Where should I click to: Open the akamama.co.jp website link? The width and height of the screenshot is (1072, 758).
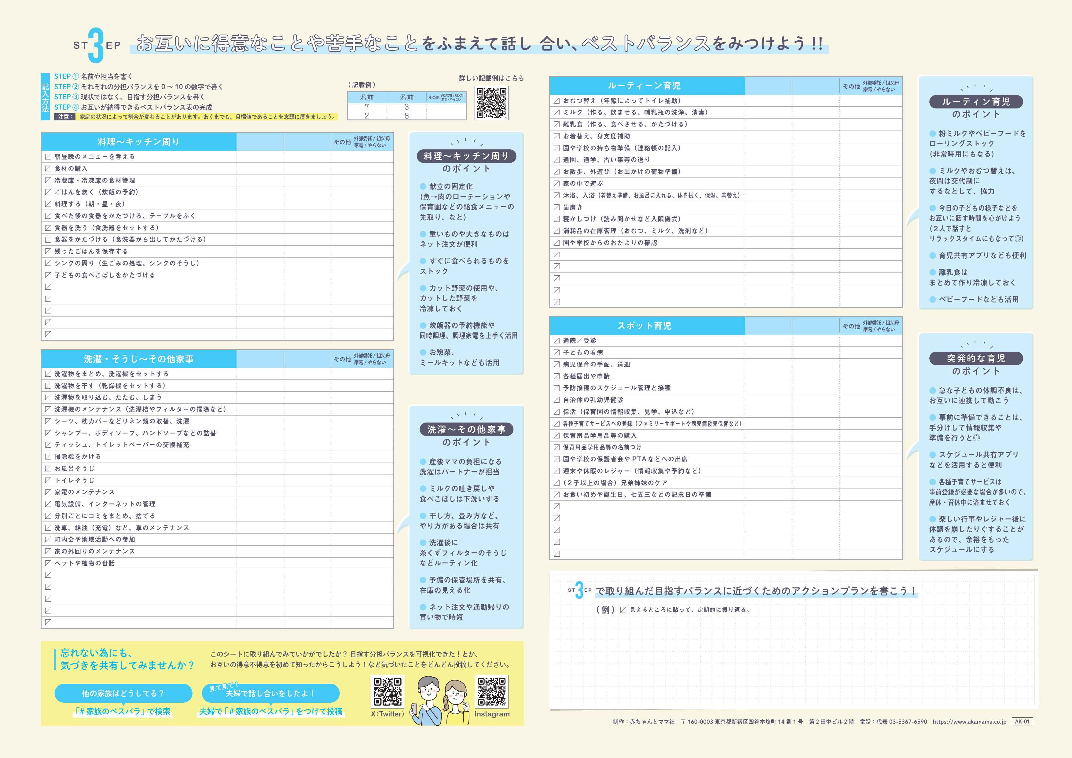coord(969,722)
